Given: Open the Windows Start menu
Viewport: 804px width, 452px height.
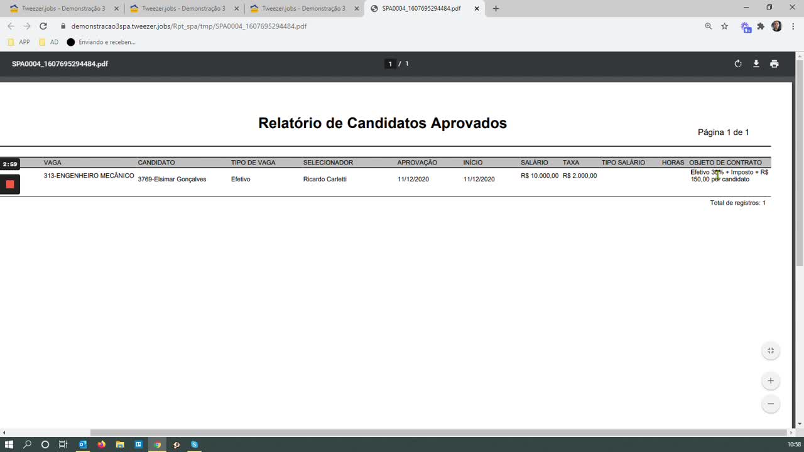Looking at the screenshot, I should click(x=9, y=444).
